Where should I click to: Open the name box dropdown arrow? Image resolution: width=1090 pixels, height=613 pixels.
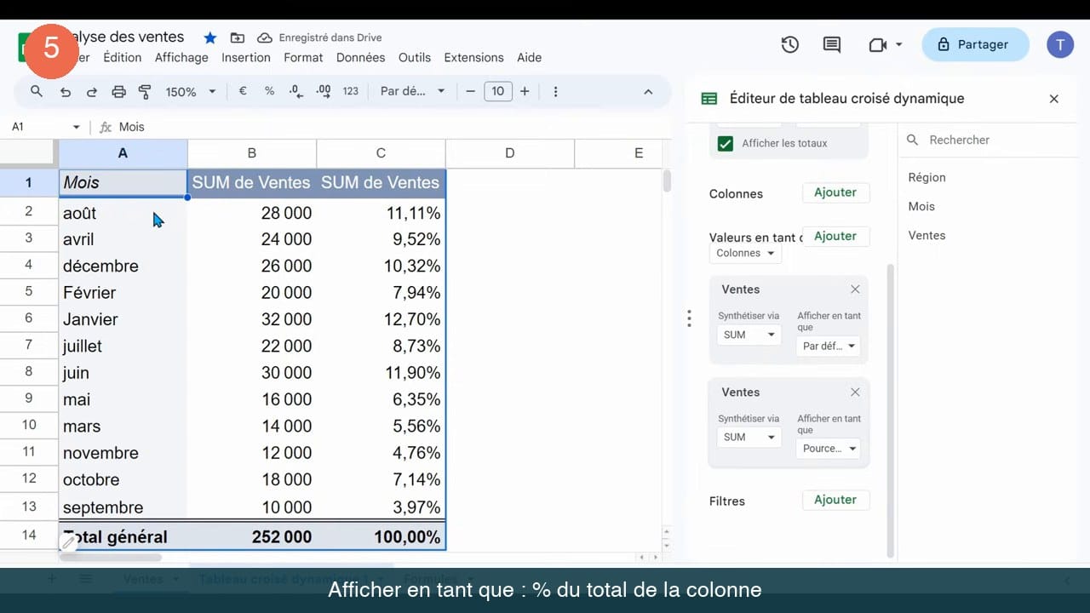tap(76, 127)
